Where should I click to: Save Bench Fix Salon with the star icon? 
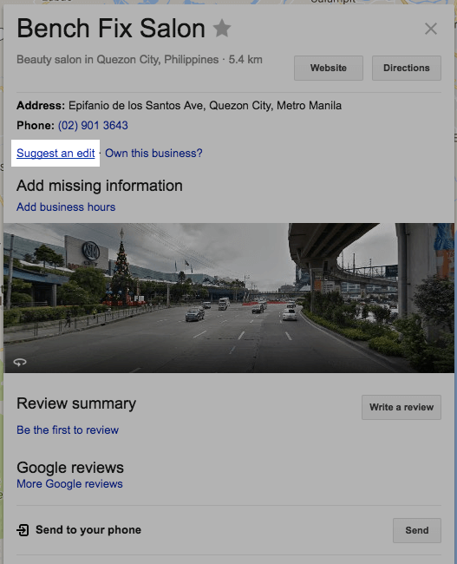pyautogui.click(x=222, y=29)
